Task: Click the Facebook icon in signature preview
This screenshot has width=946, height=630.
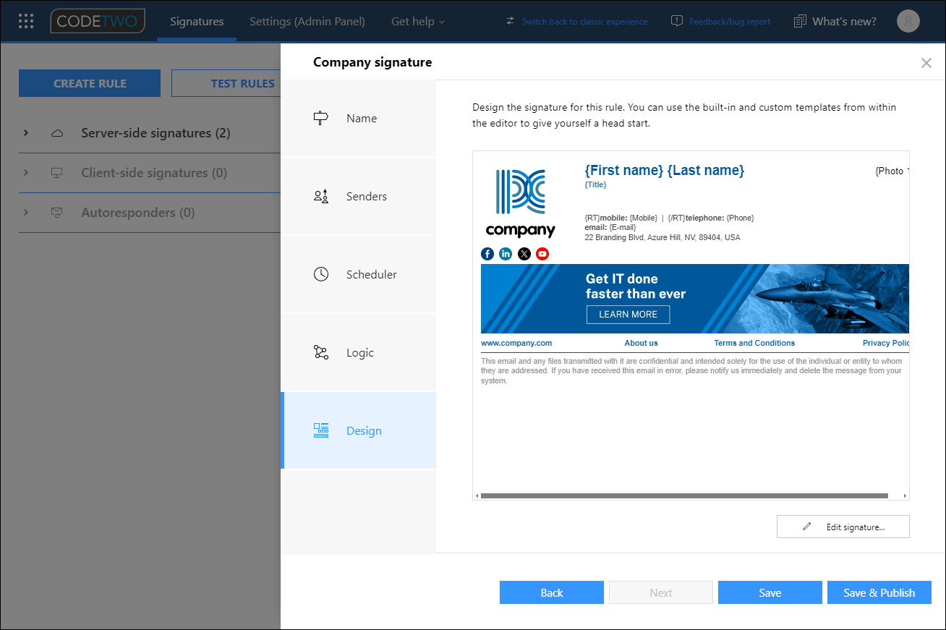Action: coord(487,254)
